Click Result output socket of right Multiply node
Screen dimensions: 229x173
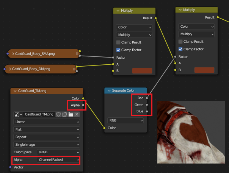(x=218, y=17)
